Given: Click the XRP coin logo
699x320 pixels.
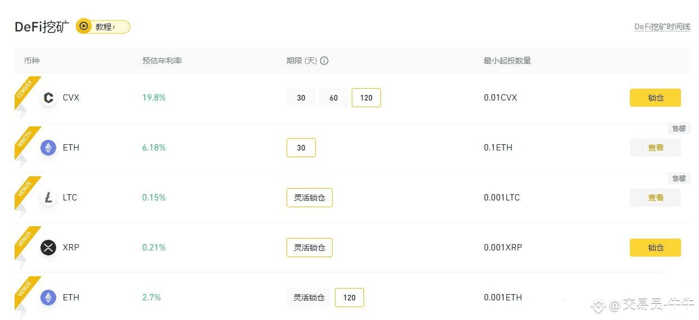Looking at the screenshot, I should tap(48, 248).
